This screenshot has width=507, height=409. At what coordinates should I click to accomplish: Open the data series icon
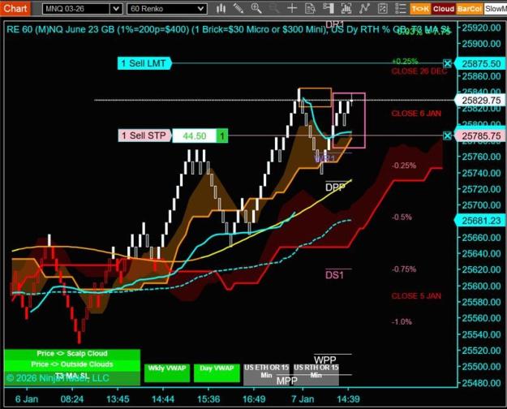(x=346, y=8)
